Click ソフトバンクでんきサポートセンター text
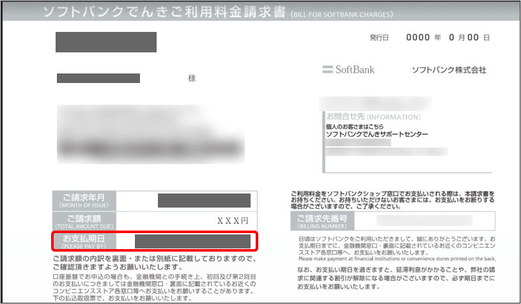521x304 pixels. (x=377, y=134)
